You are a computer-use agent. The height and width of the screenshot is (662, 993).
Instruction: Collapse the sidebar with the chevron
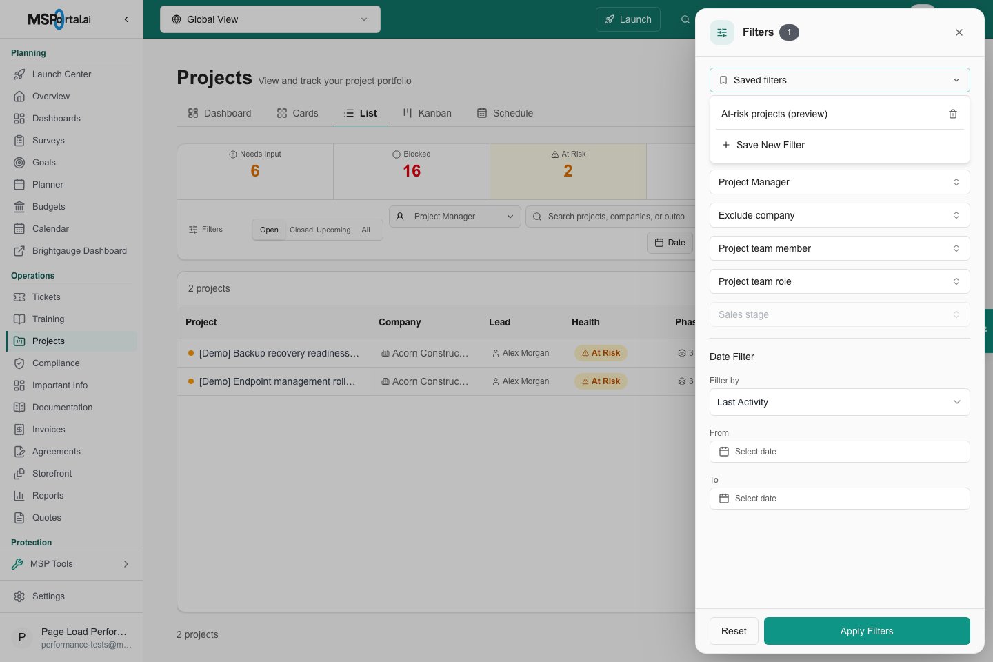(x=126, y=19)
